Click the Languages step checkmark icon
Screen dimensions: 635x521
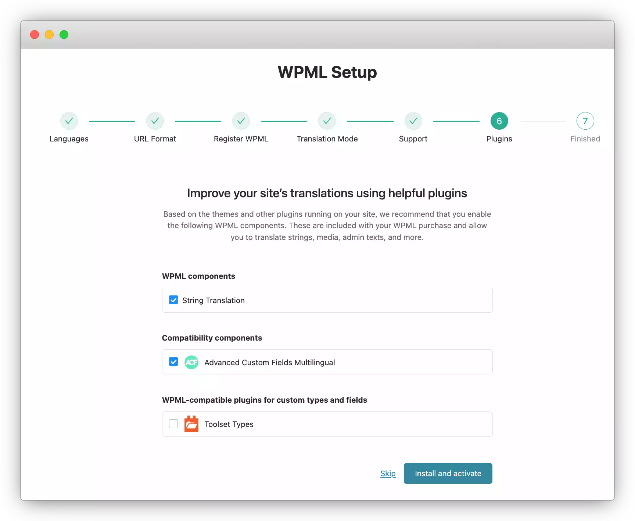coord(69,121)
